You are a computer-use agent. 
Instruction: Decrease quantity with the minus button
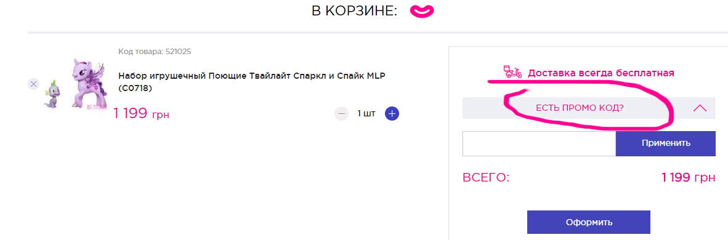pos(341,113)
